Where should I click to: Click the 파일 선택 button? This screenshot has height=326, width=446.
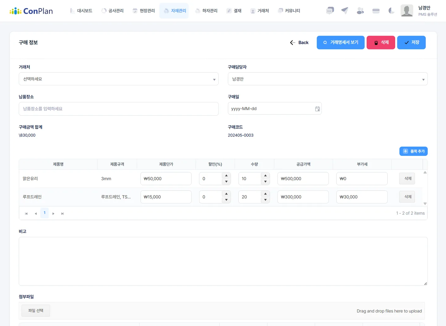click(36, 311)
